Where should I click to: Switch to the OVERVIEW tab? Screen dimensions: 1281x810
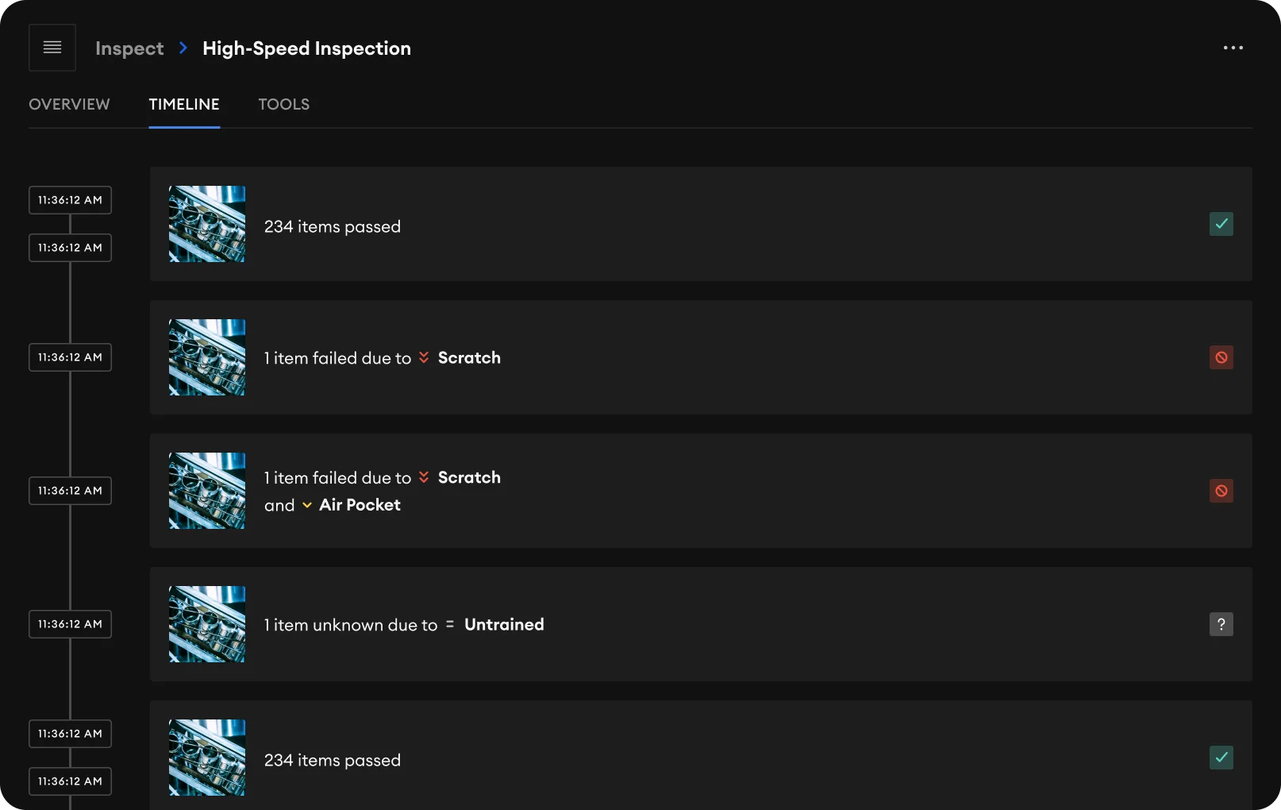pyautogui.click(x=69, y=104)
